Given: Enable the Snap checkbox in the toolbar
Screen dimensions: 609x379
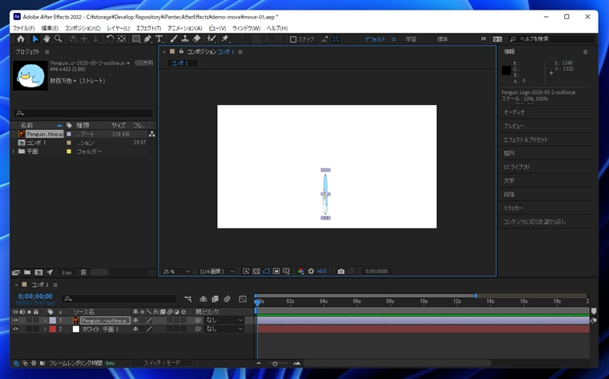Looking at the screenshot, I should (x=293, y=39).
